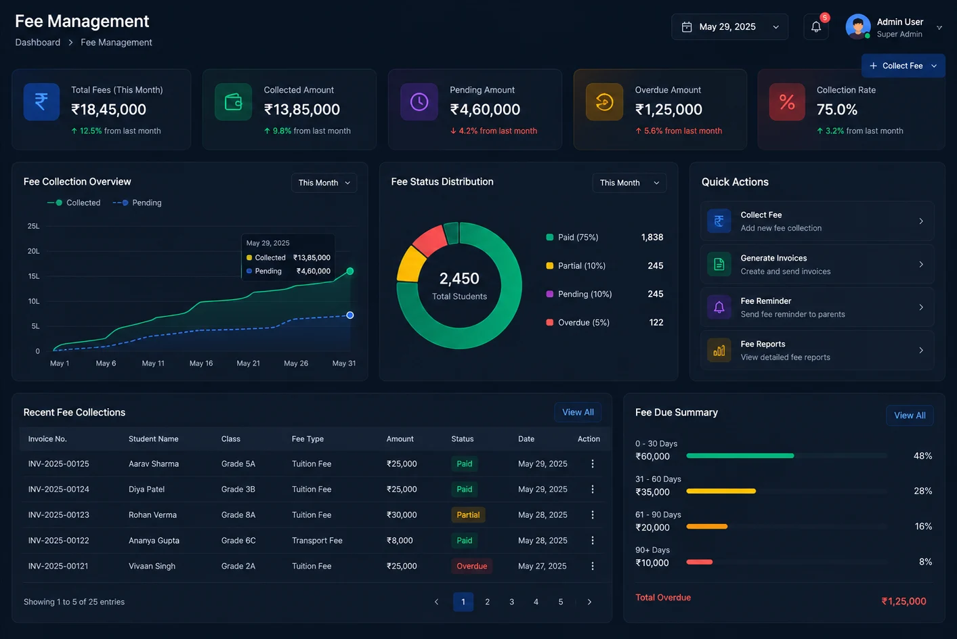Click the Admin User avatar
The image size is (957, 639).
[x=858, y=27]
